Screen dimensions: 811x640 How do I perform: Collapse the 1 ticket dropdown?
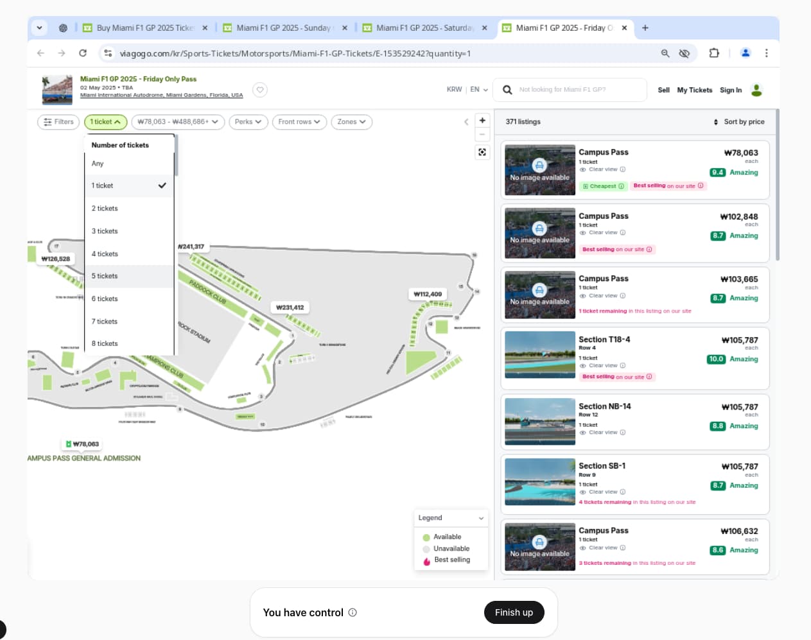click(105, 122)
